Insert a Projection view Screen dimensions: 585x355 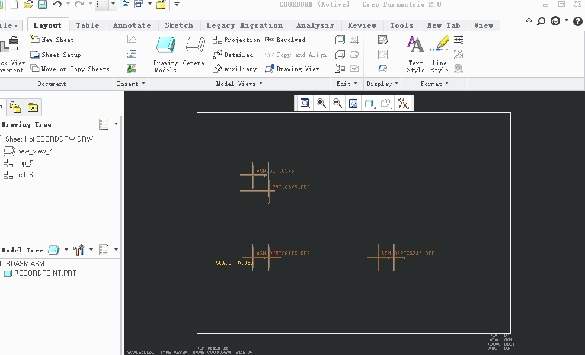click(x=236, y=40)
